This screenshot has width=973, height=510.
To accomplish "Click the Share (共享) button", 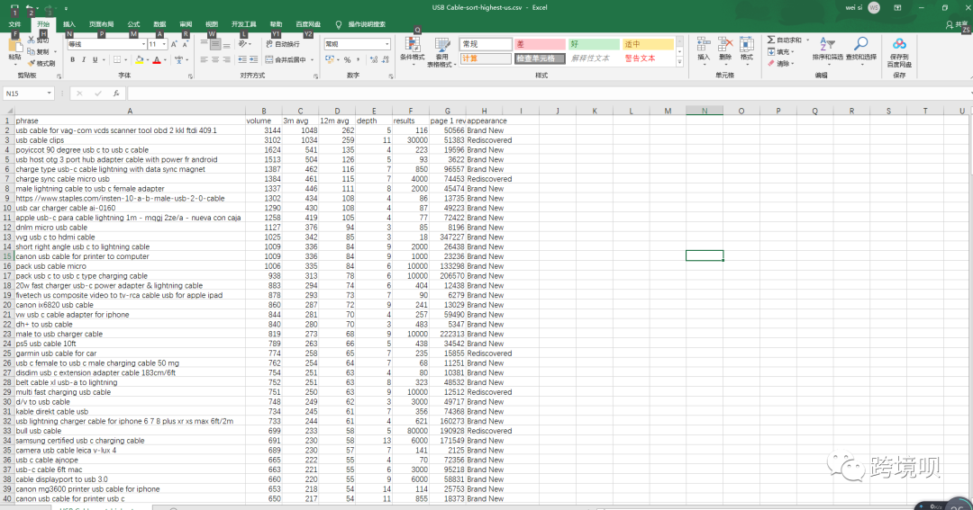I will (956, 25).
